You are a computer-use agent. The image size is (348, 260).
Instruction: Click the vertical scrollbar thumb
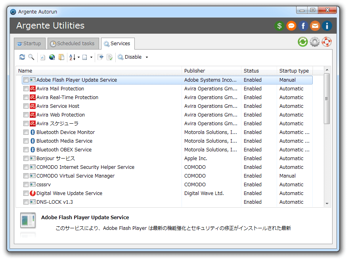(327, 99)
